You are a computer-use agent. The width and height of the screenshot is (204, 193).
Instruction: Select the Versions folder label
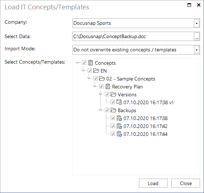coord(127,95)
